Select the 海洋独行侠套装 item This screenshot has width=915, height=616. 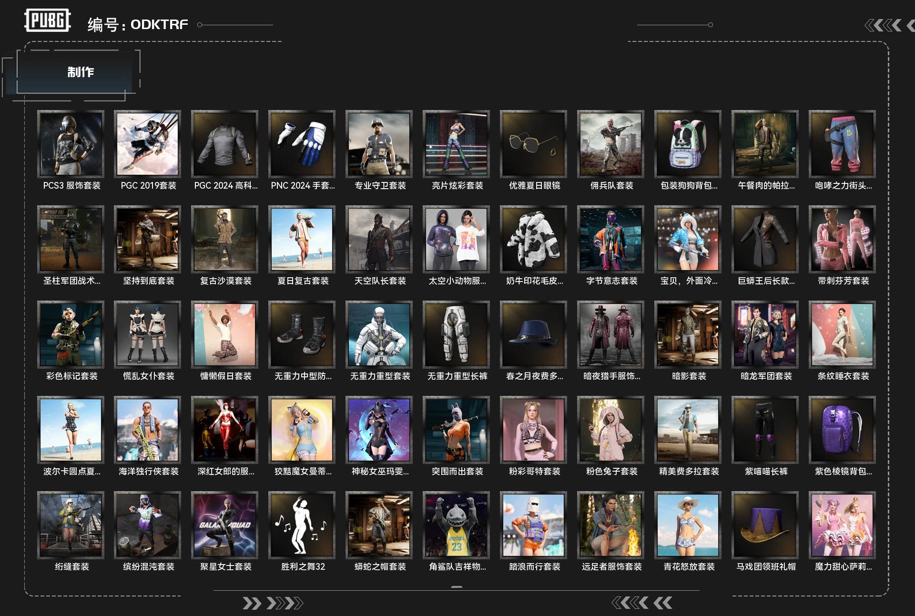(x=148, y=430)
